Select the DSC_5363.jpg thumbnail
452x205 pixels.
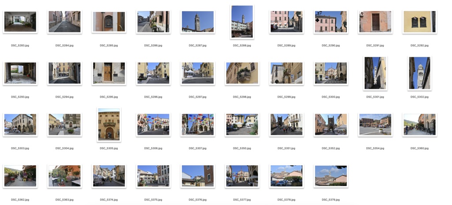(64, 176)
